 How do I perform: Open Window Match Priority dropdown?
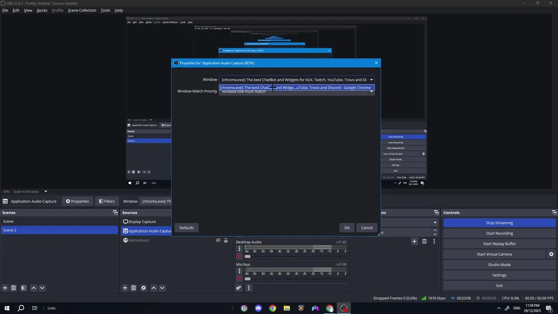click(x=297, y=92)
